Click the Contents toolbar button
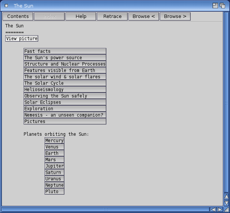230x213 pixels. click(x=18, y=16)
